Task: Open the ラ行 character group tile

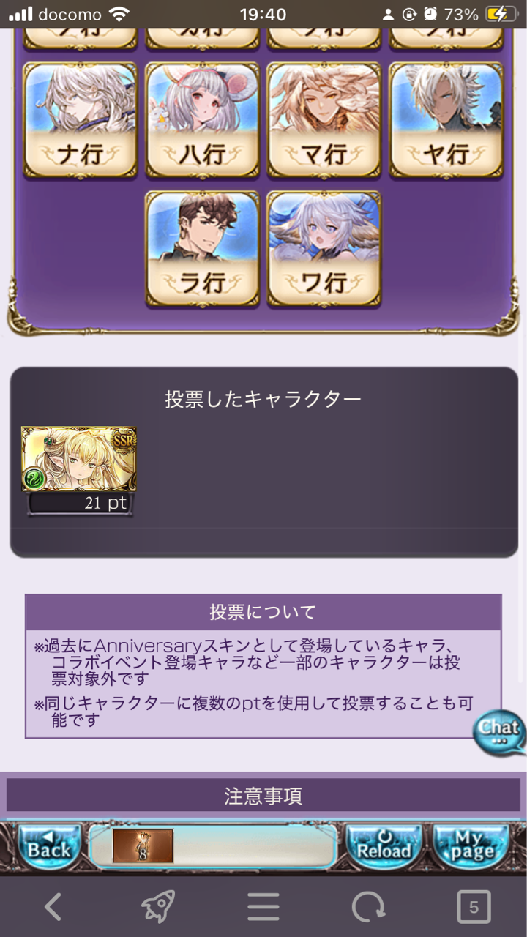Action: click(202, 248)
